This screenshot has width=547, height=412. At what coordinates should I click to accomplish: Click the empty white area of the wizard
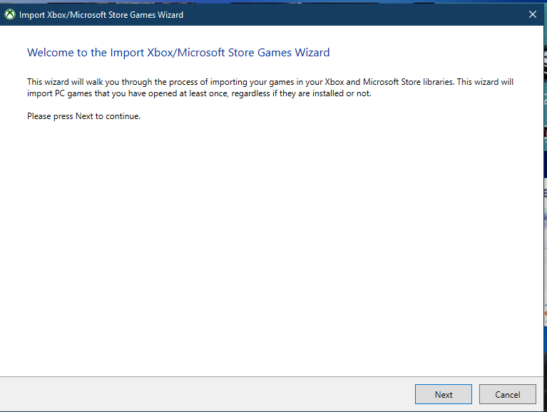[272, 244]
